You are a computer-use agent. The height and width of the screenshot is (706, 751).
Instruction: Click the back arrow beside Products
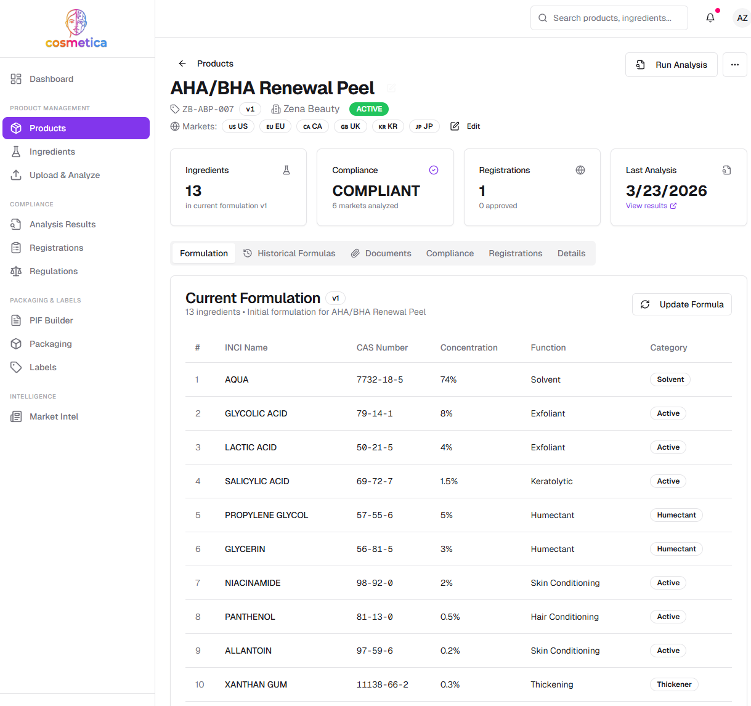182,63
